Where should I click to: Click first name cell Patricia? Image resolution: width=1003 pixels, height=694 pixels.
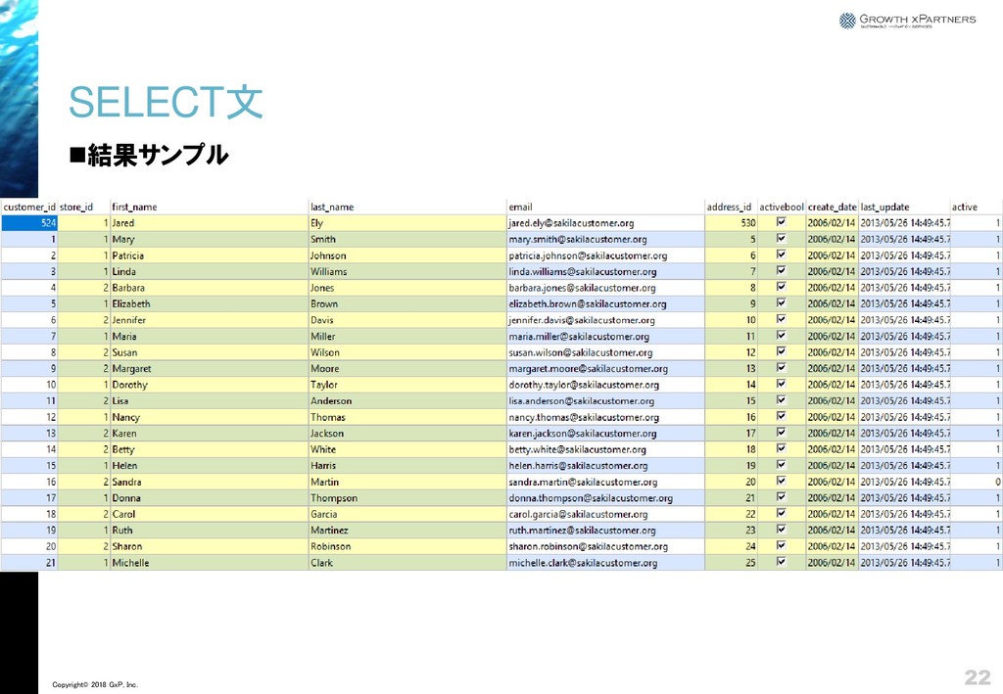coord(210,255)
